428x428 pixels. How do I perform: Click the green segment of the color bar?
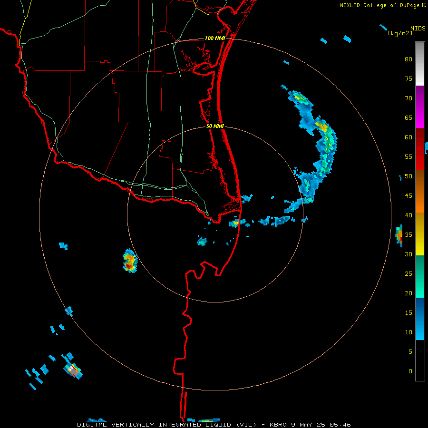420,276
